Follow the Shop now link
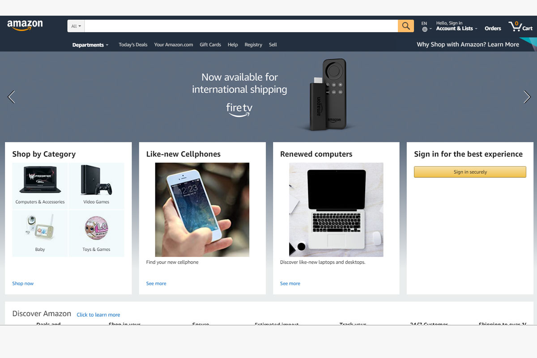 click(x=23, y=283)
